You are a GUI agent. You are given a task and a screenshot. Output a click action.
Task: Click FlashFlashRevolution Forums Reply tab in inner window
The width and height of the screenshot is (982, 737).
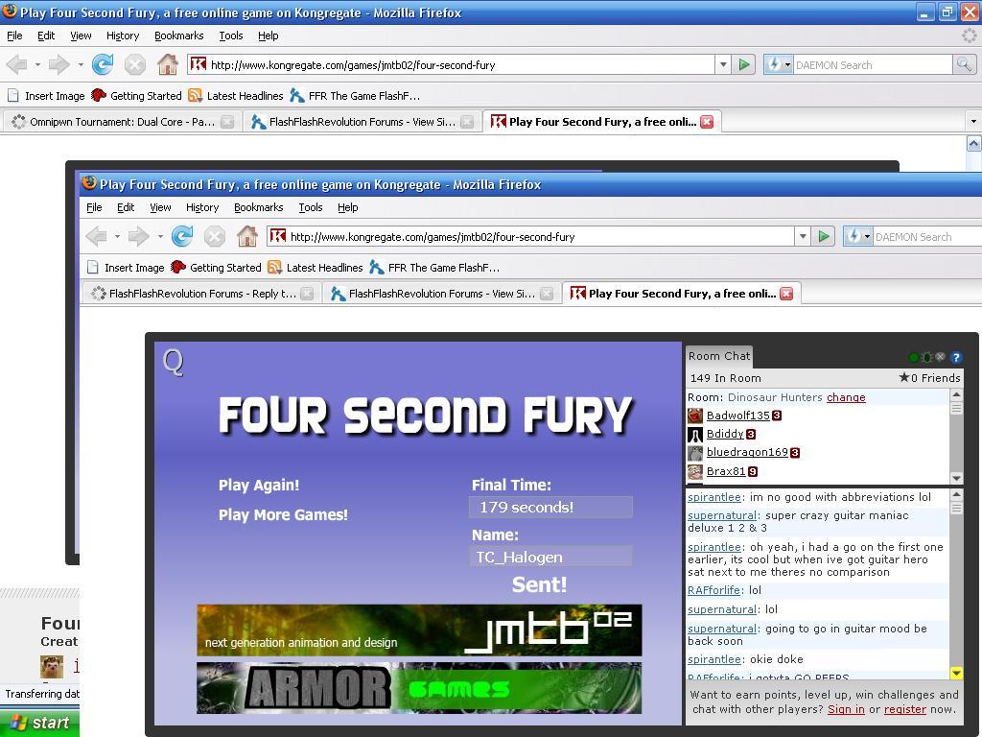(x=201, y=294)
